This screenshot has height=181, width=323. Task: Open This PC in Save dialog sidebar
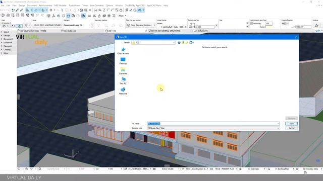pos(123,81)
